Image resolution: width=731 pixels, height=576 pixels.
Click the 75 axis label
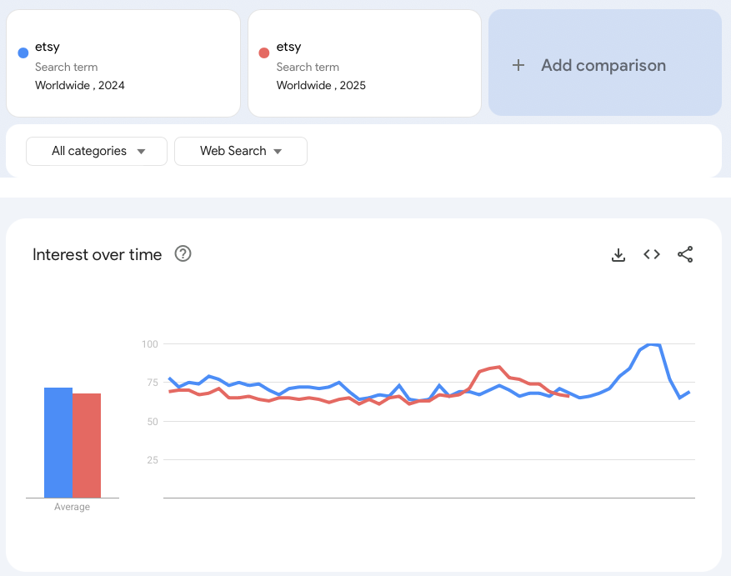coord(153,383)
